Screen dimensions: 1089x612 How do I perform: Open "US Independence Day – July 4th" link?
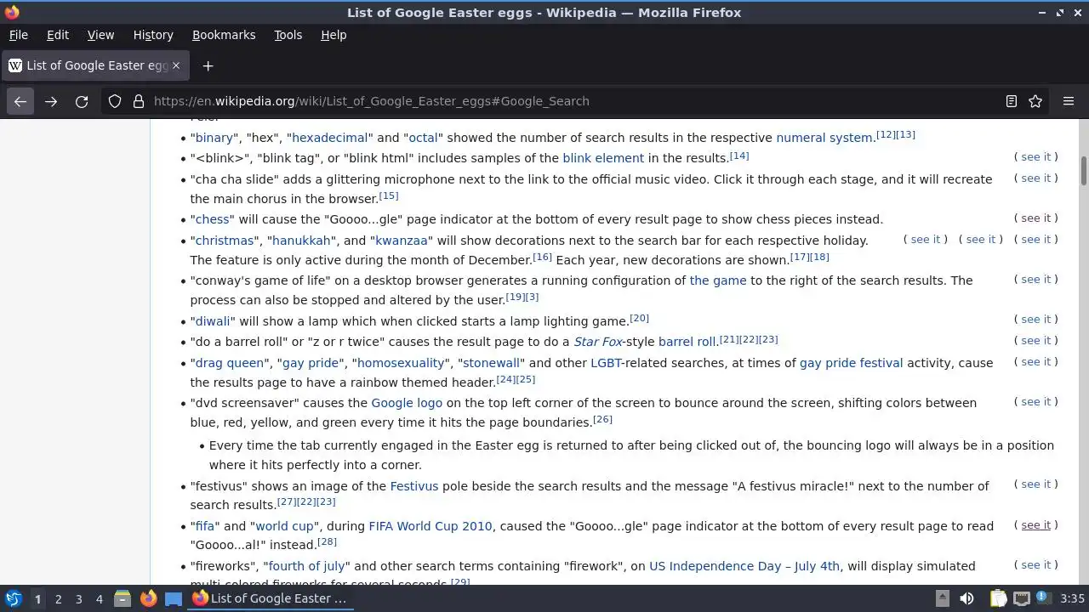744,566
